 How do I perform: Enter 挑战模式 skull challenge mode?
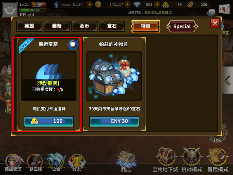[x=192, y=160]
